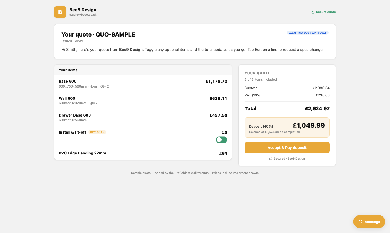
Task: Select the Base 600 item row
Action: point(143,84)
